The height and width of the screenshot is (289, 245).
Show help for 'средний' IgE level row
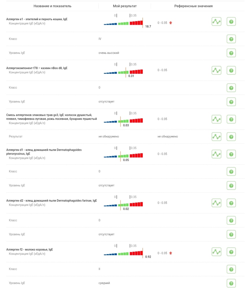pyautogui.click(x=231, y=283)
